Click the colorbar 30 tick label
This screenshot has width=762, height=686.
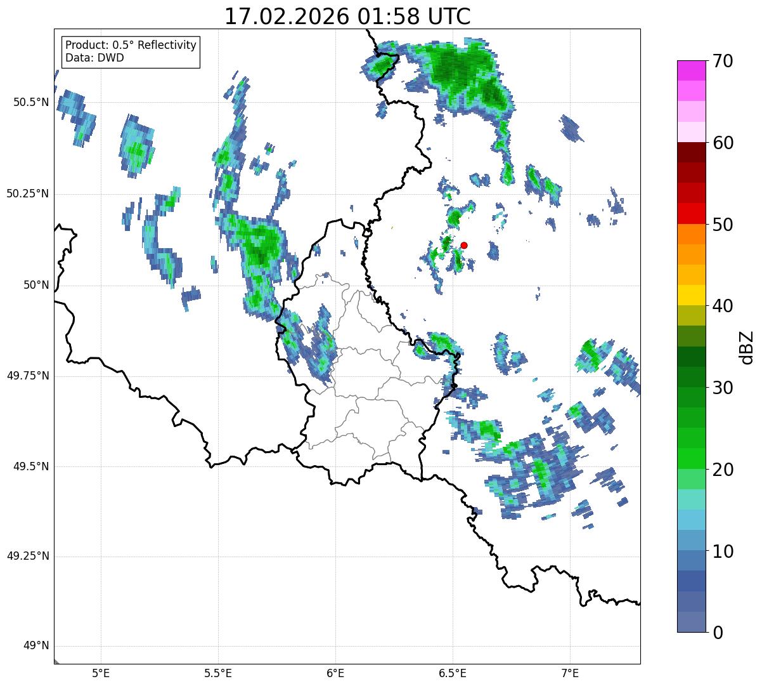click(x=723, y=387)
